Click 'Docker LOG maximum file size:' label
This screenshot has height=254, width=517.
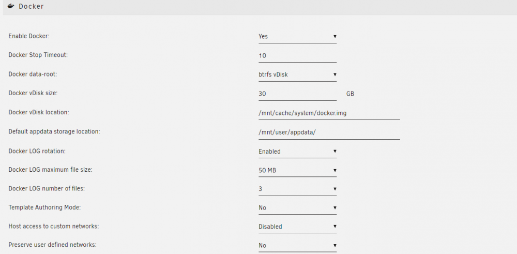pos(51,170)
